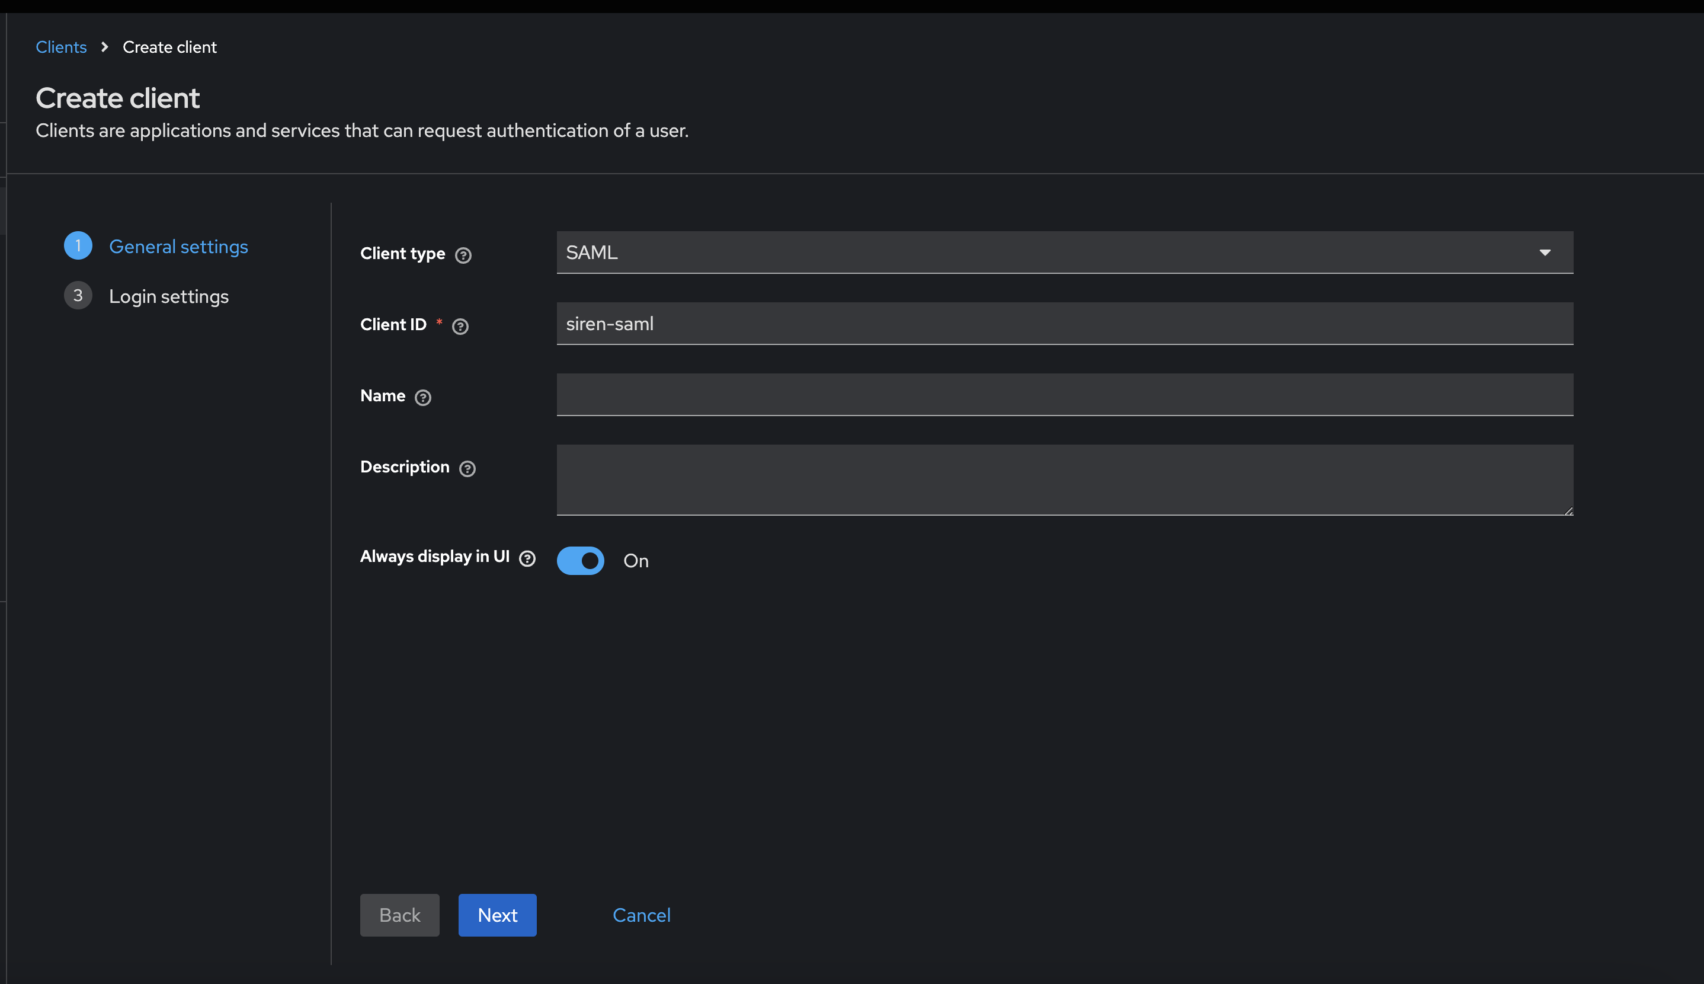Image resolution: width=1704 pixels, height=984 pixels.
Task: Select the General settings step
Action: pos(178,246)
